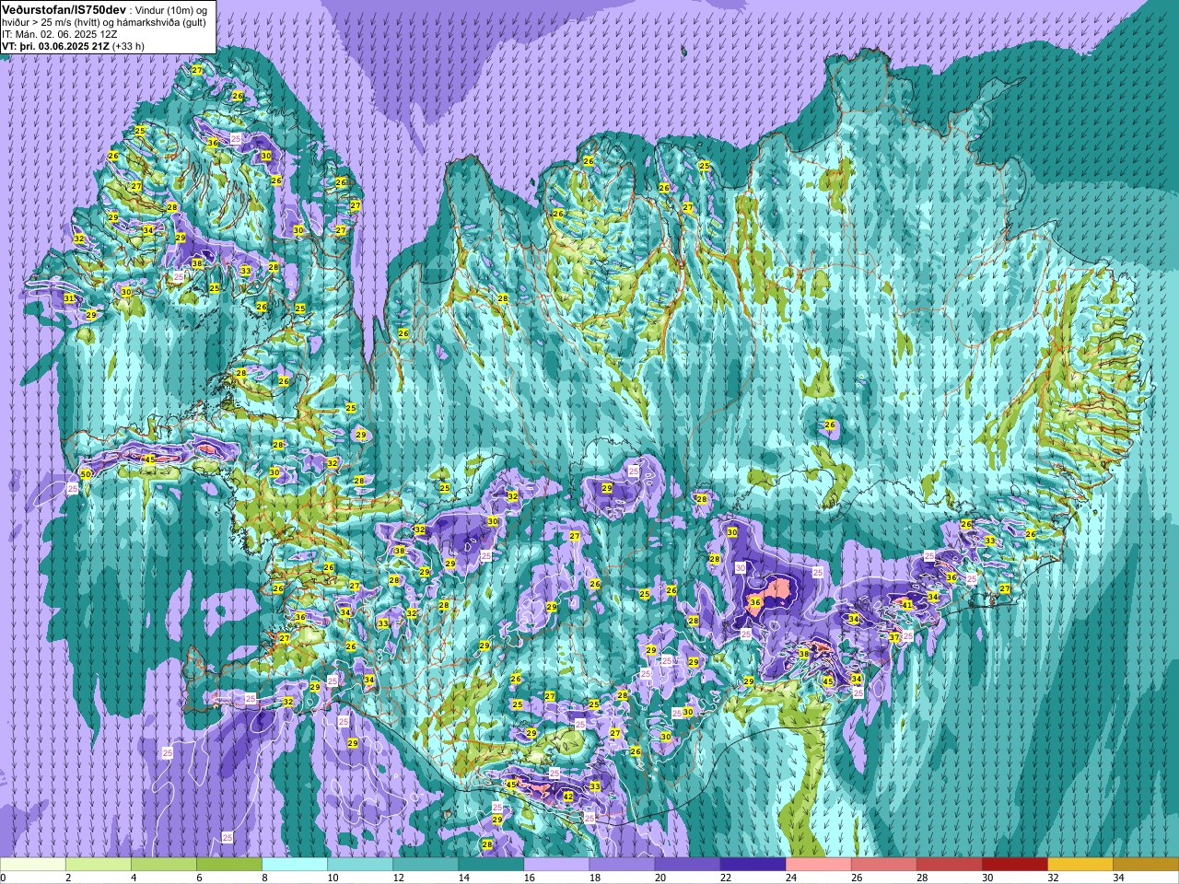Select the amber 32–34 m/s legend swatch
Viewport: 1179px width, 884px height.
[x=1080, y=865]
